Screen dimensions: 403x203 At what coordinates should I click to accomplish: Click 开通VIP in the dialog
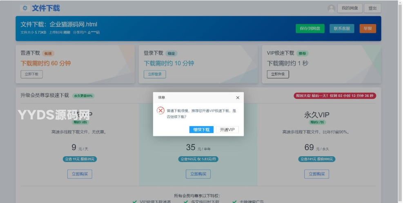click(x=227, y=129)
